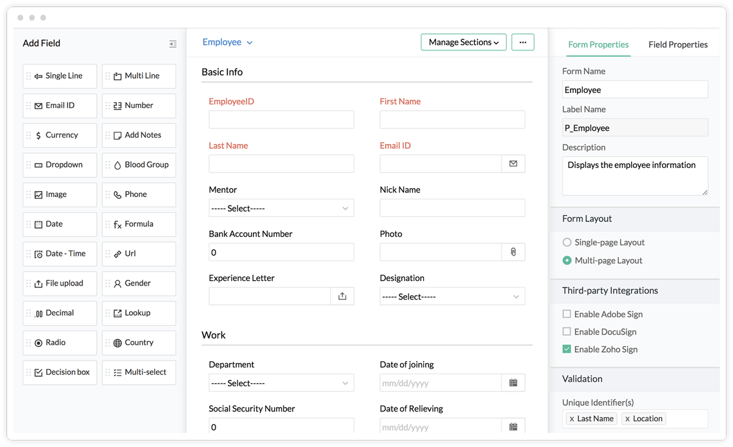Expand the Designation dropdown
733x447 pixels.
(452, 296)
